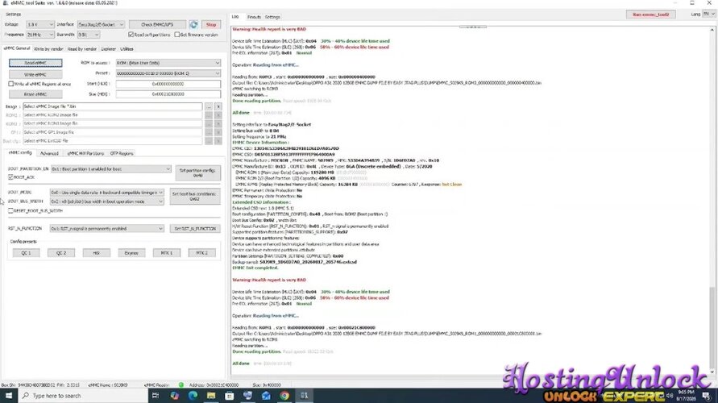This screenshot has width=718, height=403.
Task: Apply the QC 2 config preset
Action: pyautogui.click(x=61, y=253)
